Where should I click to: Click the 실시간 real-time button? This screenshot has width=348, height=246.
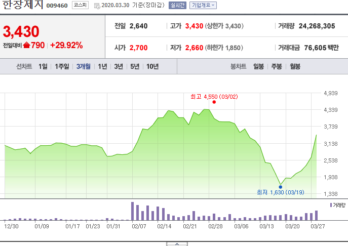pos(177,5)
